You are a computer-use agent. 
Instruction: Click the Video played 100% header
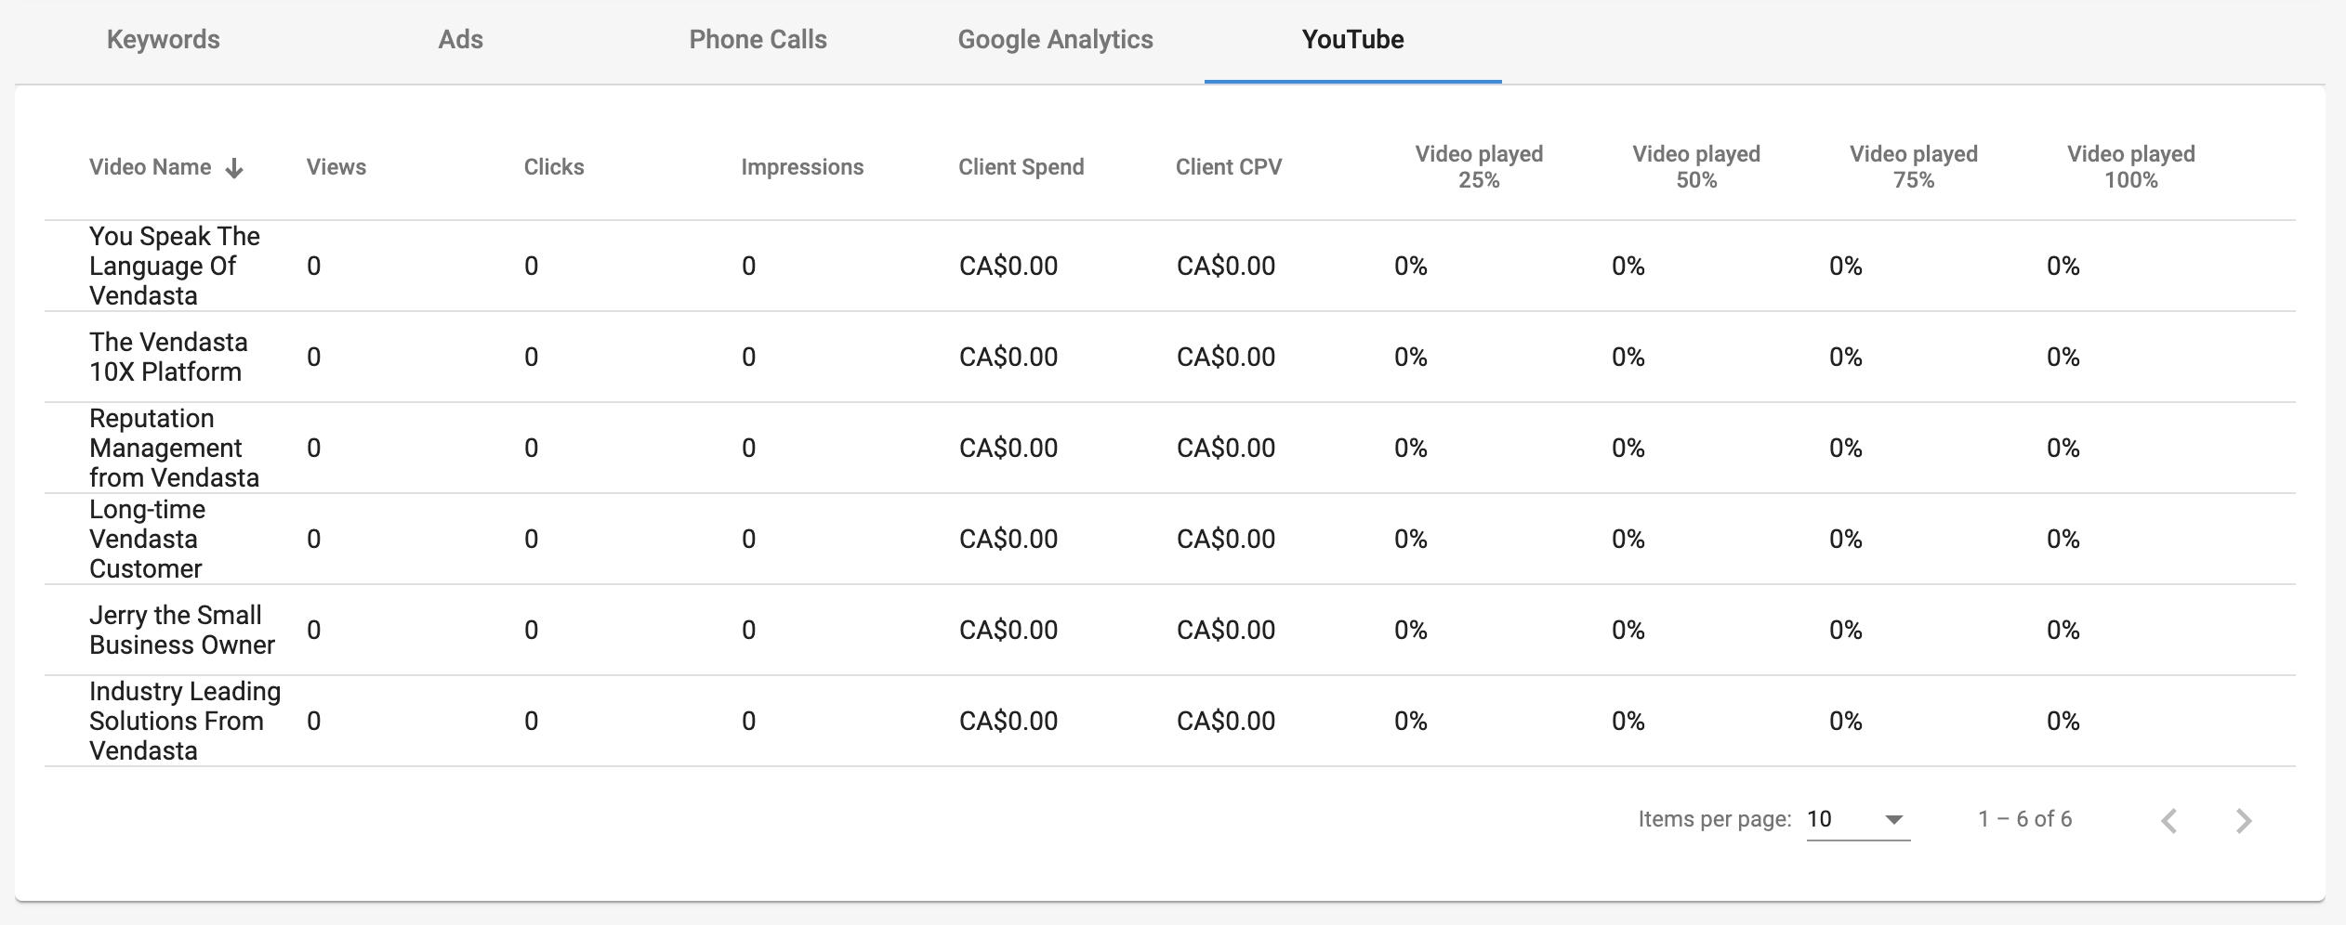pyautogui.click(x=2129, y=167)
